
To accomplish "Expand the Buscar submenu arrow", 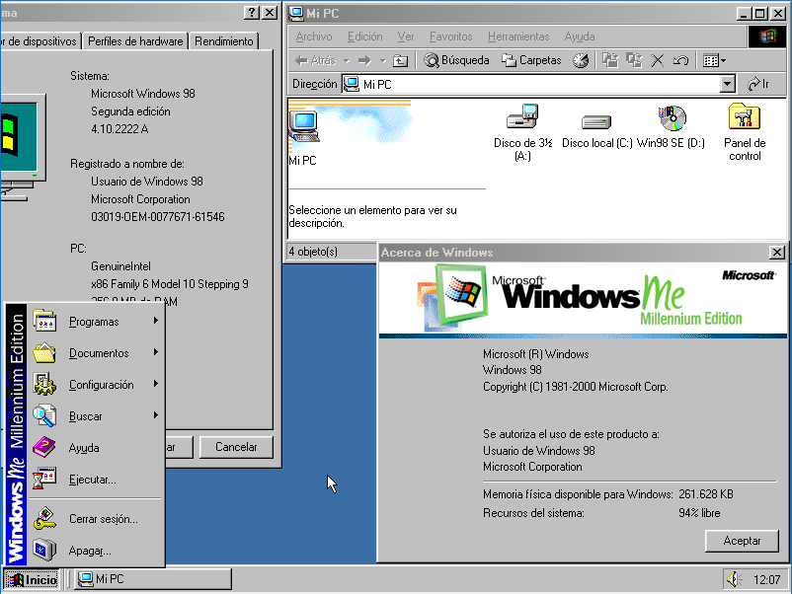I will coord(156,415).
